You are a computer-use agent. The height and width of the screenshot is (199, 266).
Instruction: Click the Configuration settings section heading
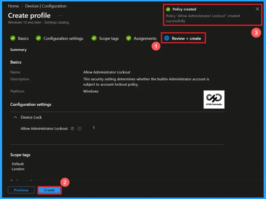coord(31,104)
